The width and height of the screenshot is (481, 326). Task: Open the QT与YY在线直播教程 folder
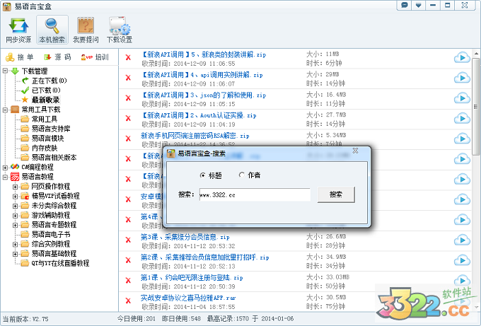click(x=60, y=263)
